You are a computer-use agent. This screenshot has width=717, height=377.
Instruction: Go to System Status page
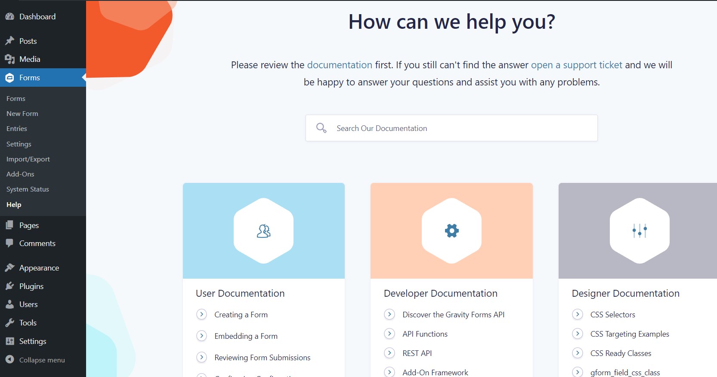click(x=28, y=189)
